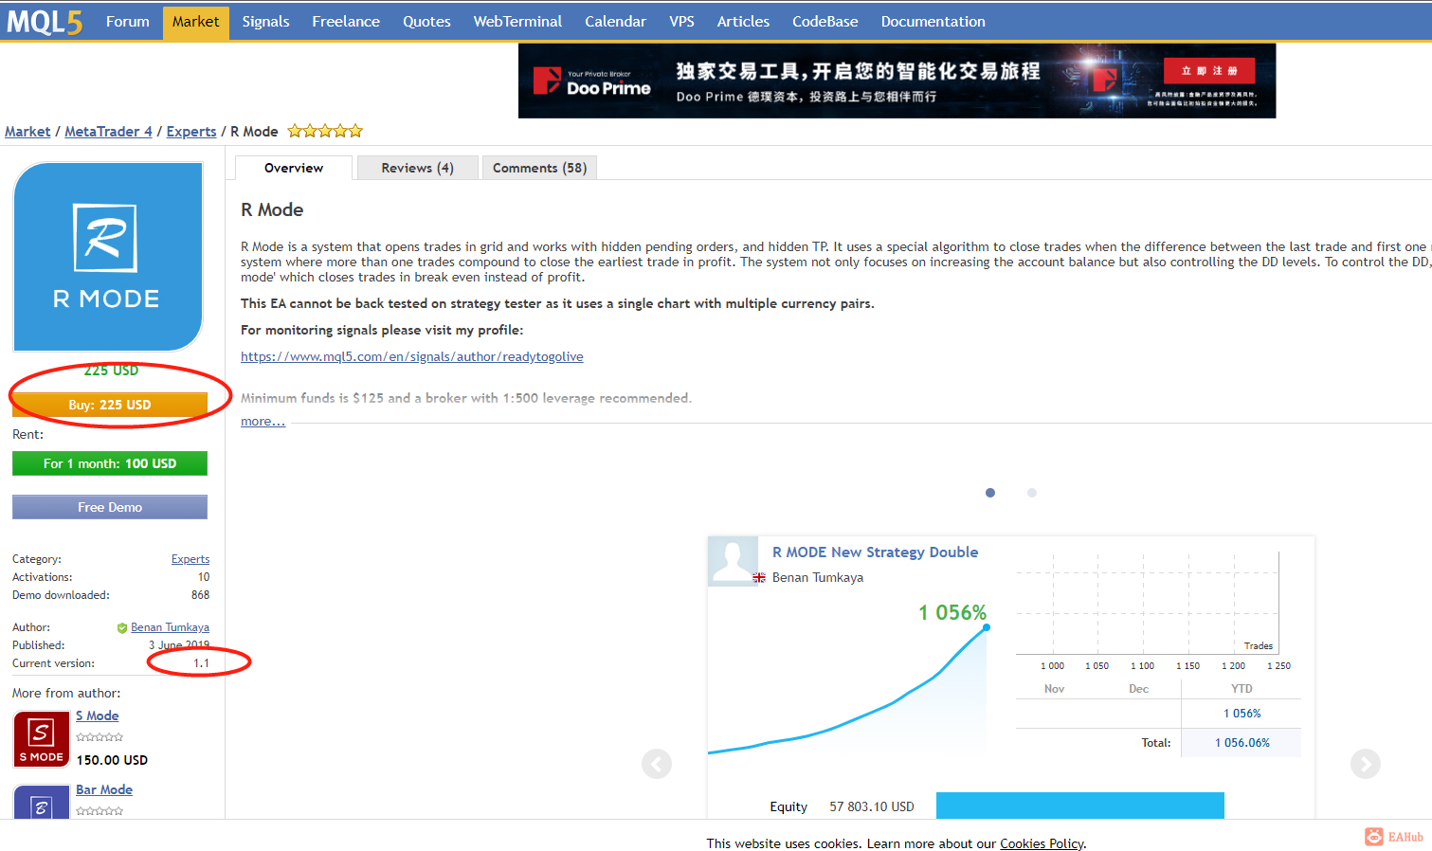Click the Total 1 056.06% value

click(x=1242, y=743)
